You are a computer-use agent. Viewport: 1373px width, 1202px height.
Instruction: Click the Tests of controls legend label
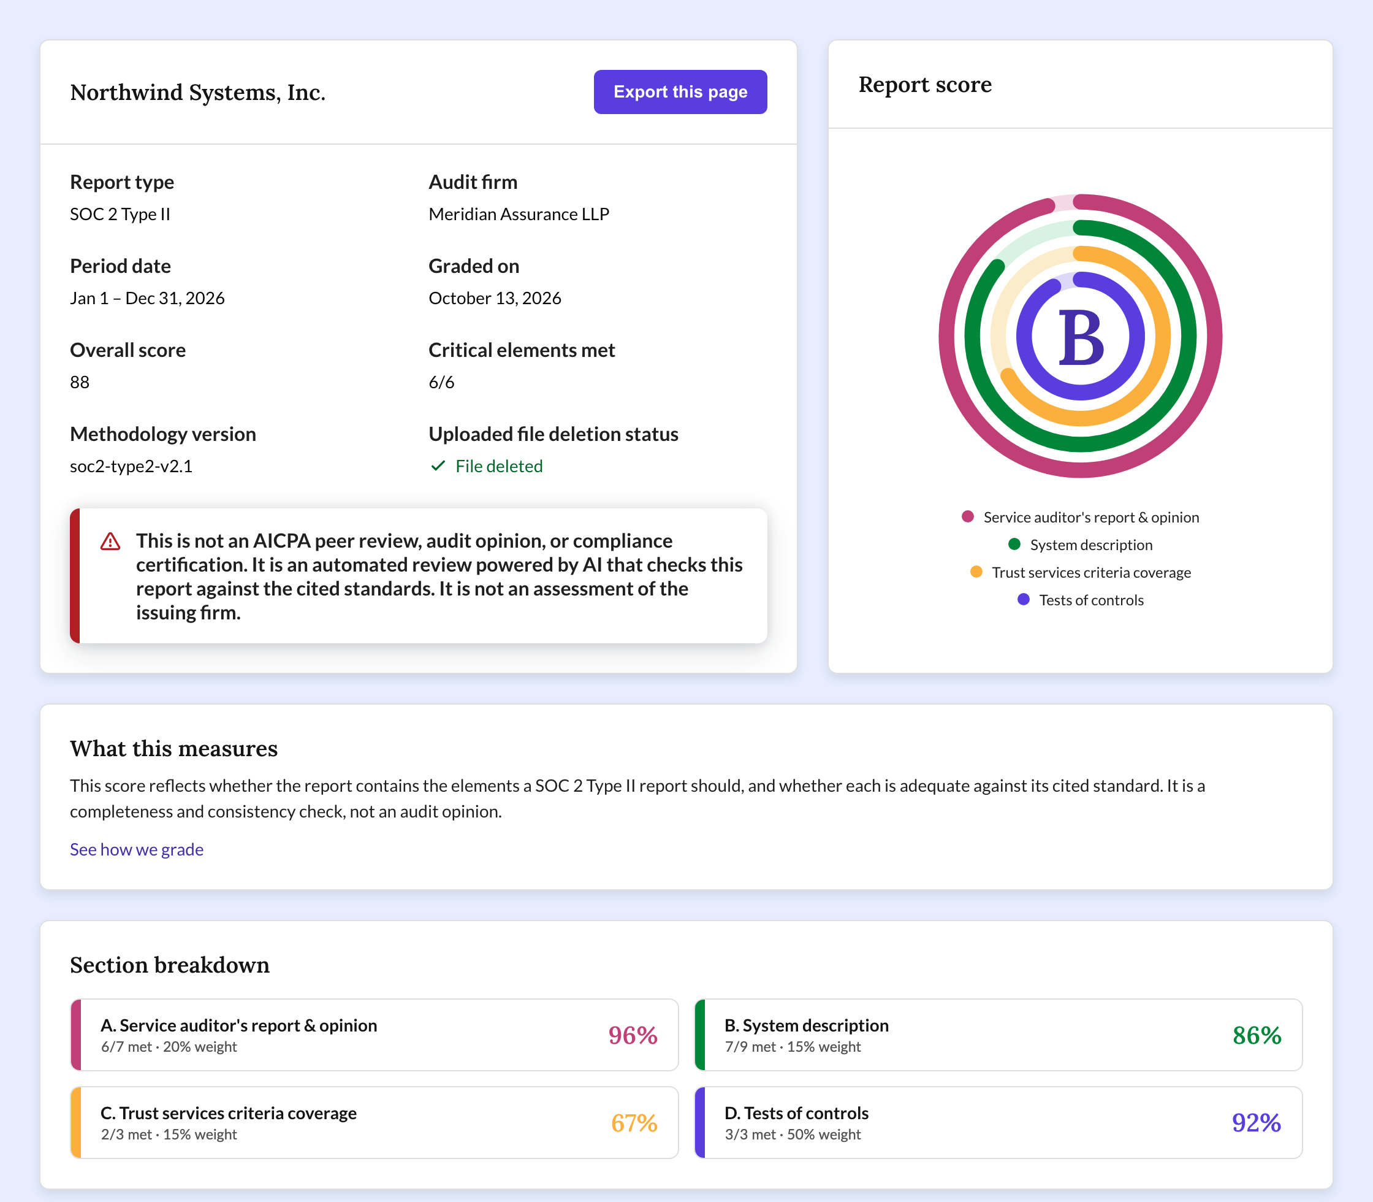(x=1091, y=599)
